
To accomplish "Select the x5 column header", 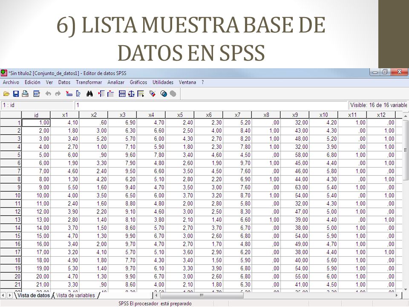I will point(180,115).
